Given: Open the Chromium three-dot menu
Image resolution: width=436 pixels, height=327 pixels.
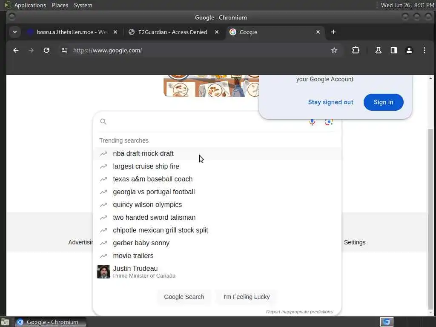Looking at the screenshot, I should point(425,50).
